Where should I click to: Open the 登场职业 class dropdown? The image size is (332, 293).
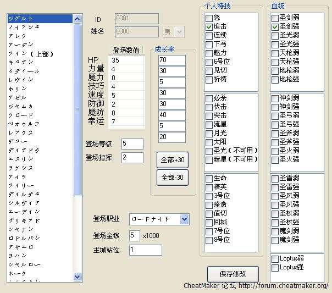tap(184, 219)
